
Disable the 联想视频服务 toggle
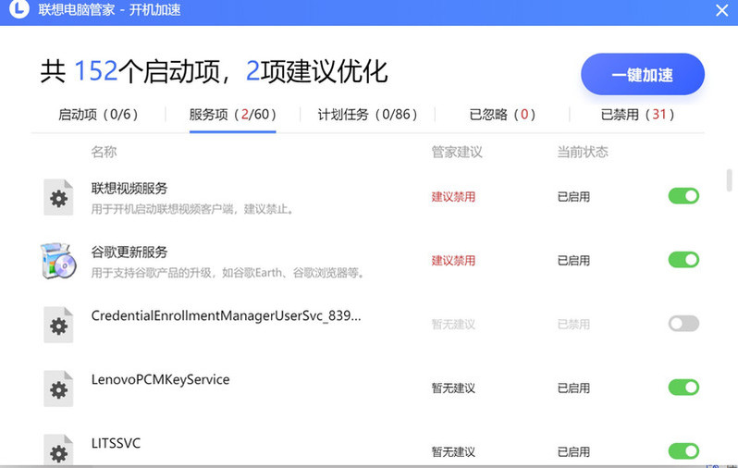[683, 196]
